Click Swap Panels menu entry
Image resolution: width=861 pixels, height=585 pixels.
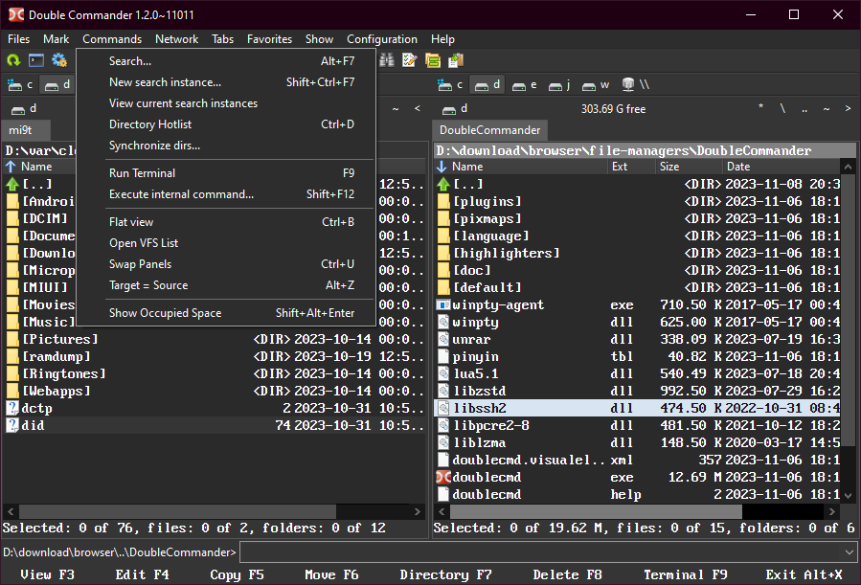(x=140, y=264)
